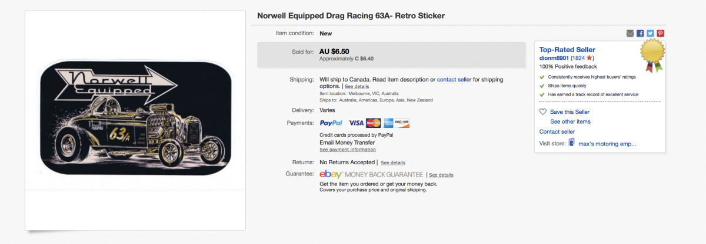
Task: Click the heart icon to save seller
Action: (x=543, y=112)
